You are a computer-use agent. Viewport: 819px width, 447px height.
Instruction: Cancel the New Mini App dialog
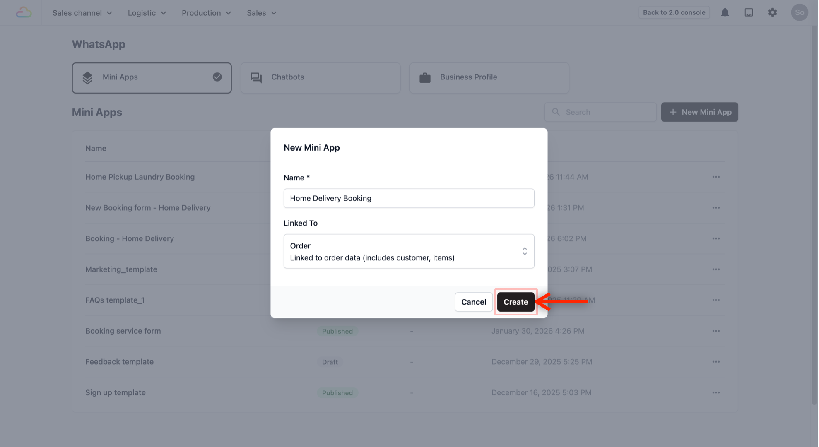coord(473,302)
